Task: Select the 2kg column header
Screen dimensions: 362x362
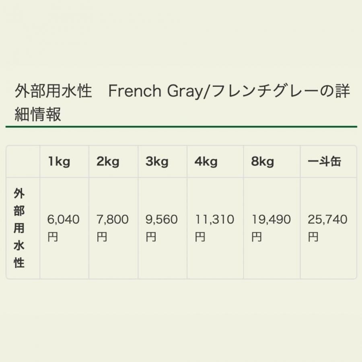Action: (108, 162)
